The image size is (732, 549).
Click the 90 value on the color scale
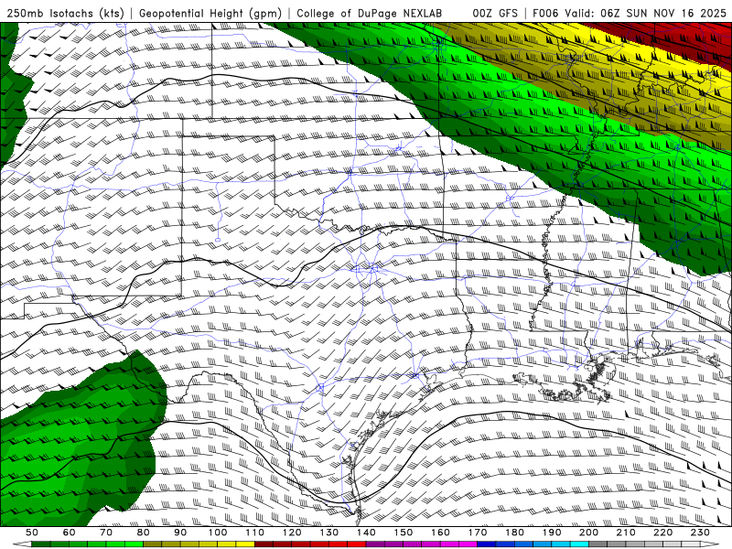pyautogui.click(x=180, y=533)
